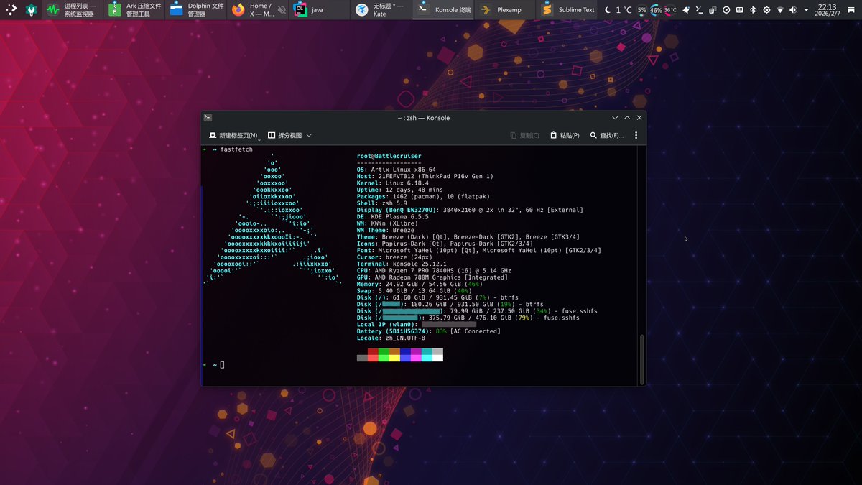The height and width of the screenshot is (485, 862).
Task: Select the Konsole 终端 taskbar entry
Action: [444, 10]
